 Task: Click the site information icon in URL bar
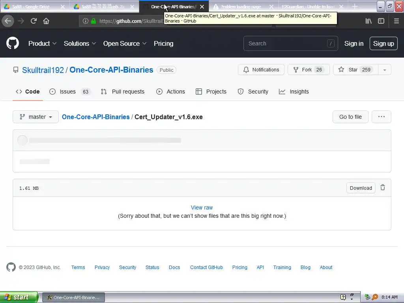click(86, 21)
